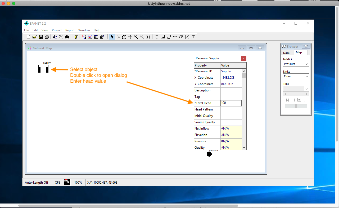The width and height of the screenshot is (339, 208).
Task: Select the Y-Coordinate value cell
Action: [x=231, y=84]
